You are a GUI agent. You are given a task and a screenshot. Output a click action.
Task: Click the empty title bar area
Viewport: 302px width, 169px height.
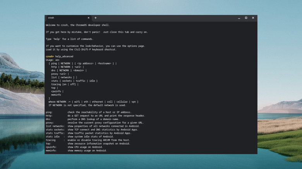click(x=166, y=18)
